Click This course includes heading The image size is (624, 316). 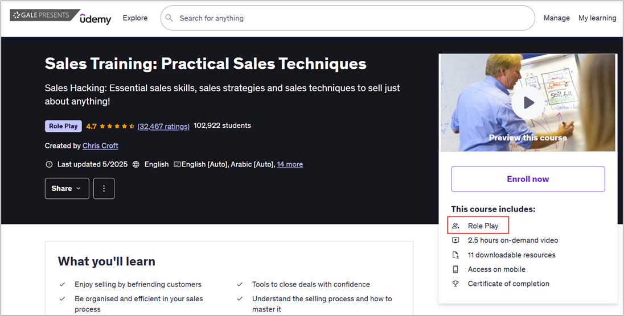(x=493, y=209)
